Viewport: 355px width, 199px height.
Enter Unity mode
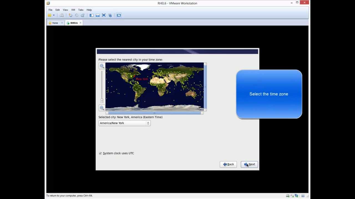click(x=110, y=15)
